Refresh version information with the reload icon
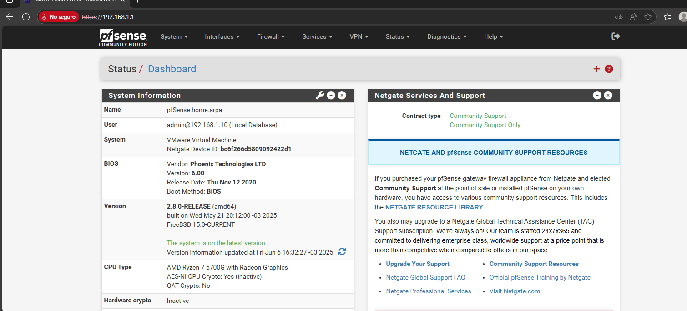This screenshot has width=687, height=311. (342, 252)
